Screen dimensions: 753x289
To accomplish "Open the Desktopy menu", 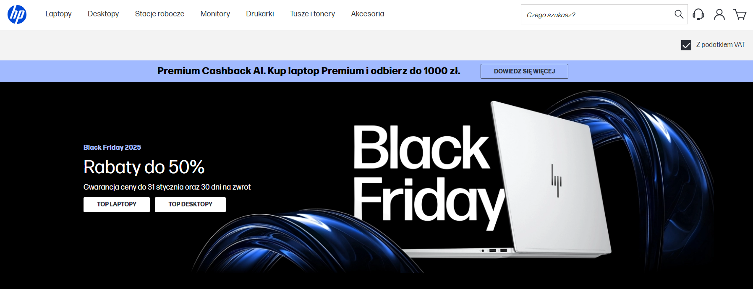I will tap(103, 14).
